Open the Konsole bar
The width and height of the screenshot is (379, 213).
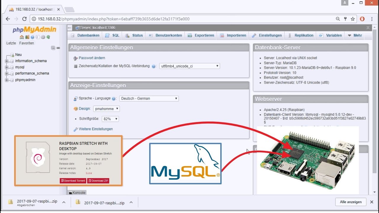coord(77,193)
